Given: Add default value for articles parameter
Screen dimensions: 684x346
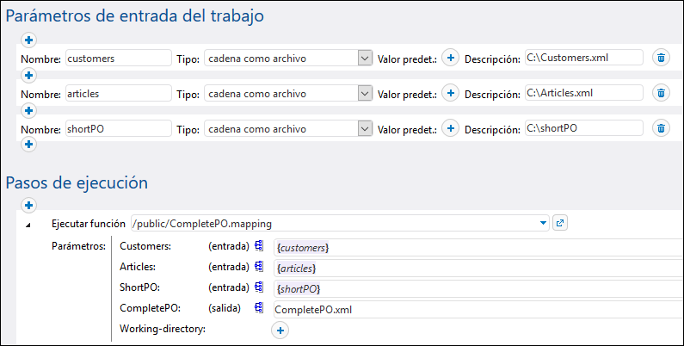Looking at the screenshot, I should point(450,93).
